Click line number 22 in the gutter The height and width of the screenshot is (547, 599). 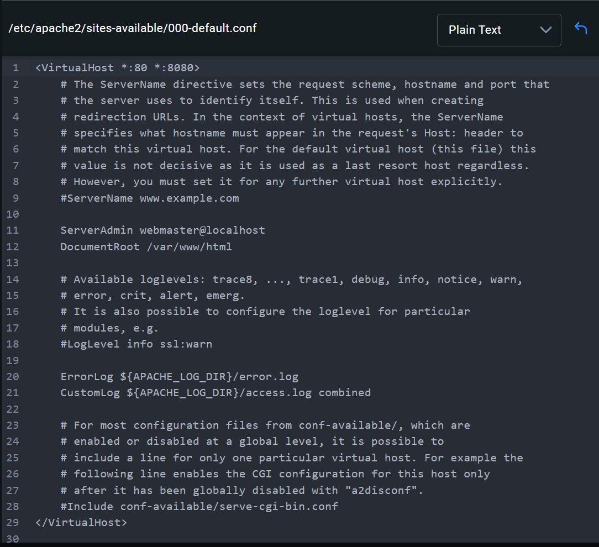[13, 409]
